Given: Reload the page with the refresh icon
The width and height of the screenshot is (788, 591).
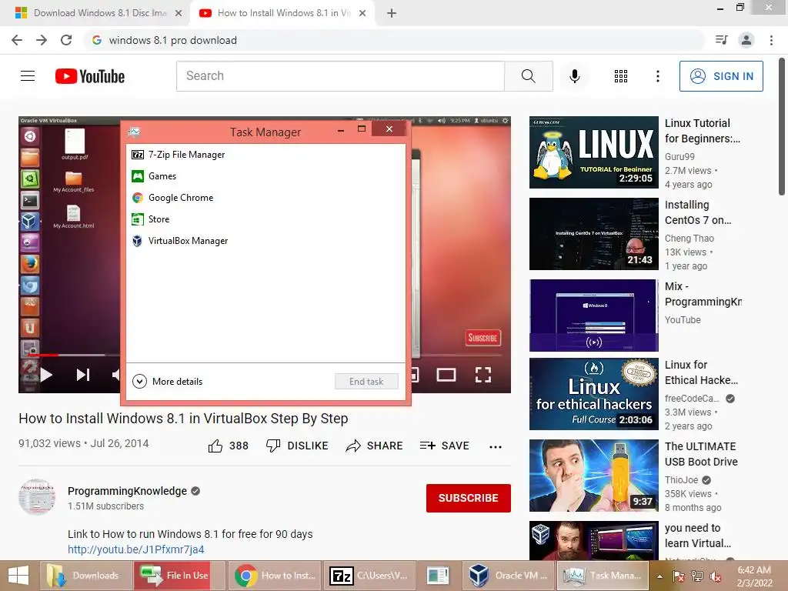Looking at the screenshot, I should (66, 40).
